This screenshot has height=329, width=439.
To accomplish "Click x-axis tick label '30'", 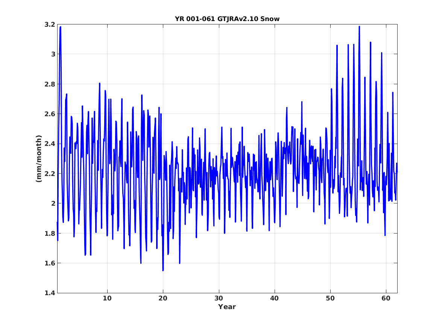I will (219, 299).
